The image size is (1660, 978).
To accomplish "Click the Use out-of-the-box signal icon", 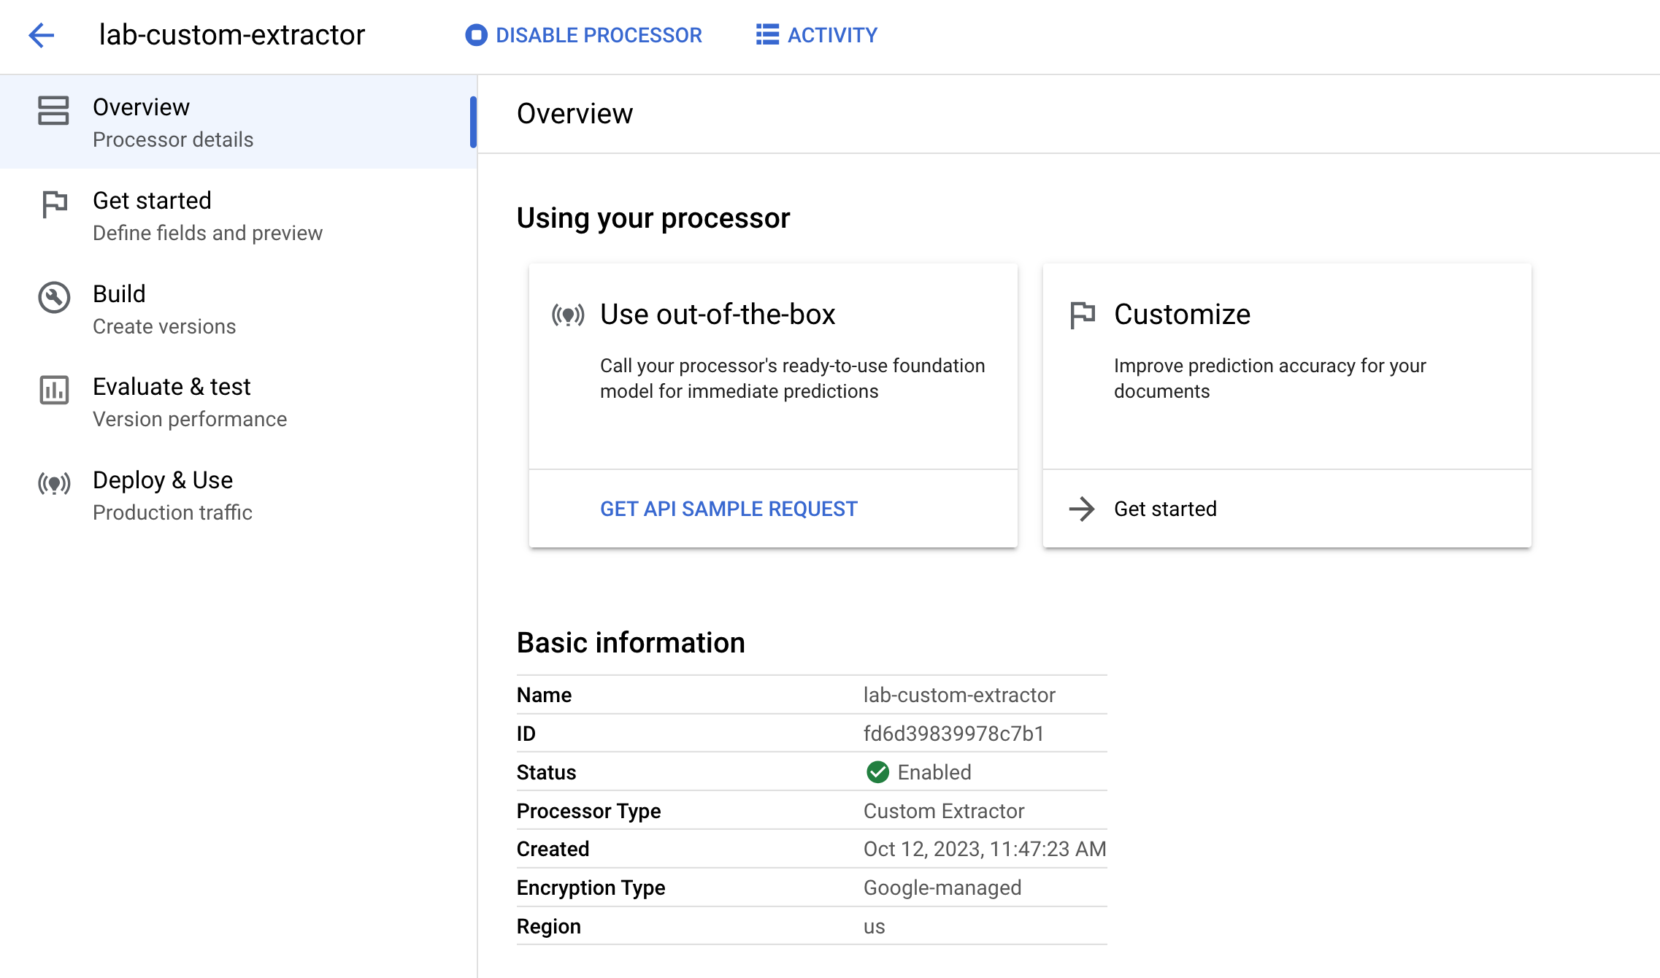I will coord(569,315).
